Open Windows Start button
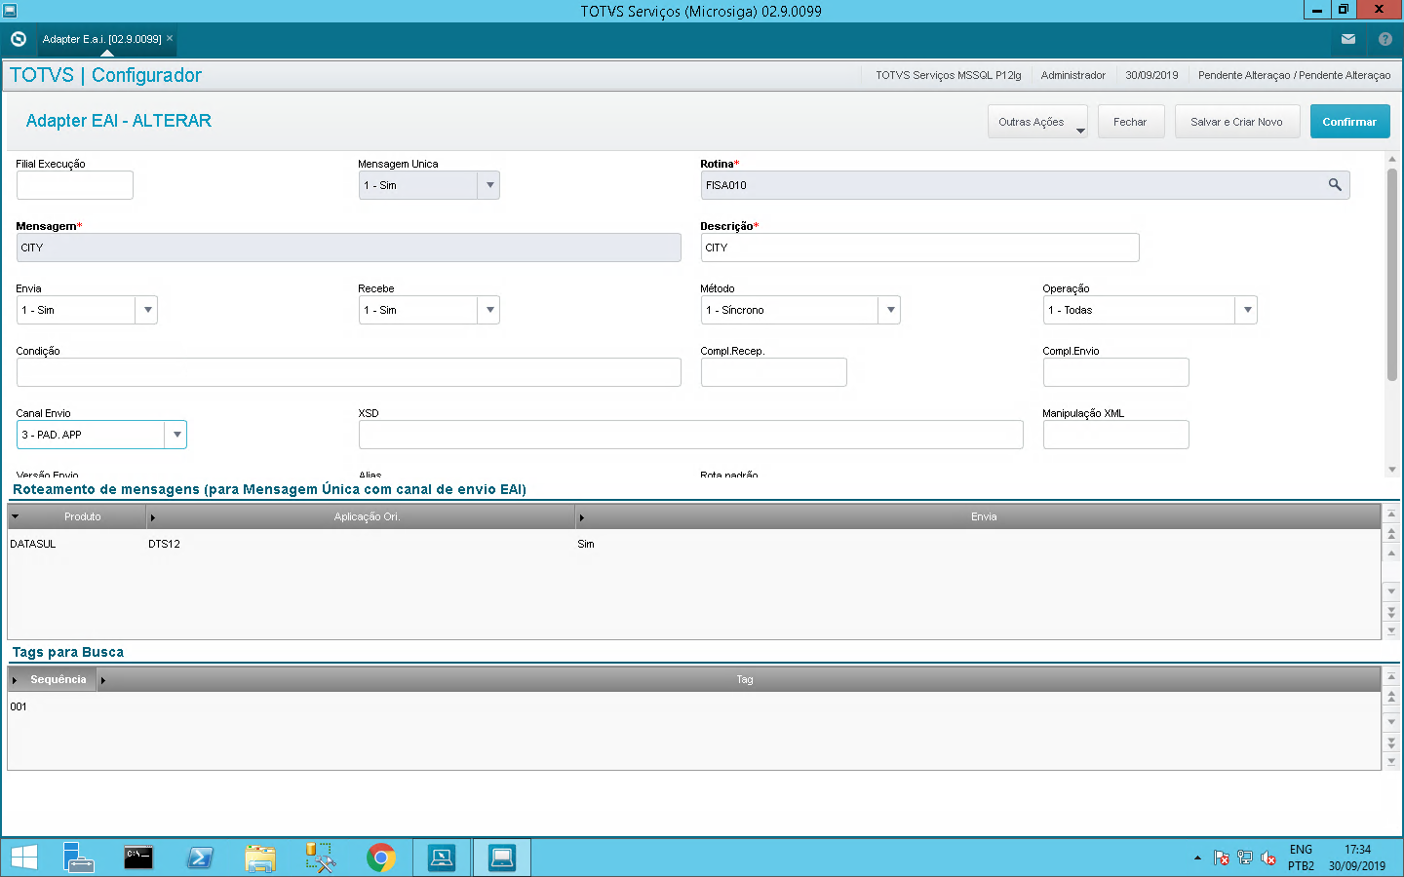1404x877 pixels. tap(23, 858)
